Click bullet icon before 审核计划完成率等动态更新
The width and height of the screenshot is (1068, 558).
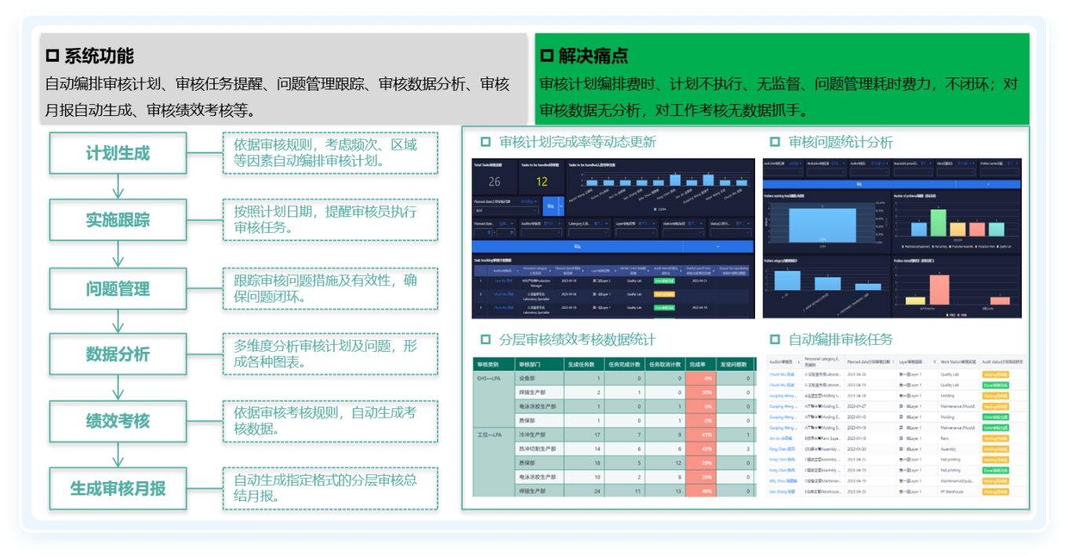coord(485,142)
